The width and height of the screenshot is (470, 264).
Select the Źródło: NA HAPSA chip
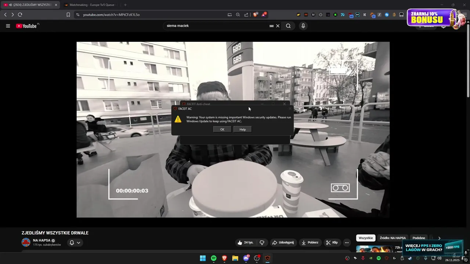click(x=393, y=238)
